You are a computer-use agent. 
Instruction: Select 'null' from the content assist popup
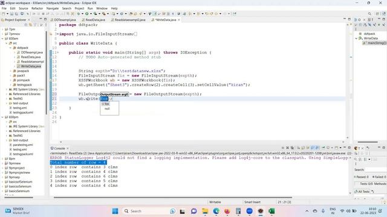pos(107,108)
